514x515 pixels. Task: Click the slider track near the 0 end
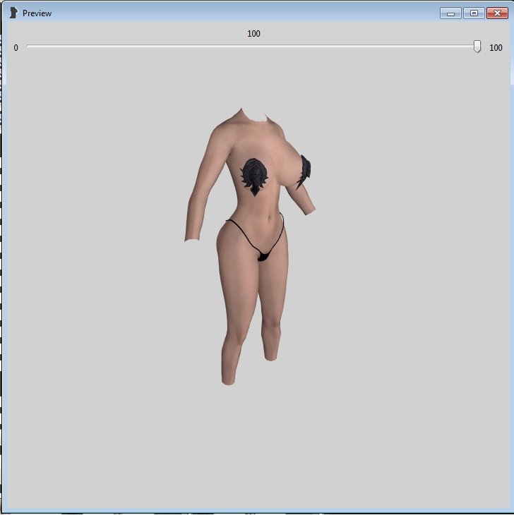[34, 47]
